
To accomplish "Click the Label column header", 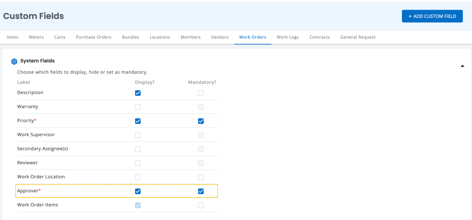I will click(24, 82).
